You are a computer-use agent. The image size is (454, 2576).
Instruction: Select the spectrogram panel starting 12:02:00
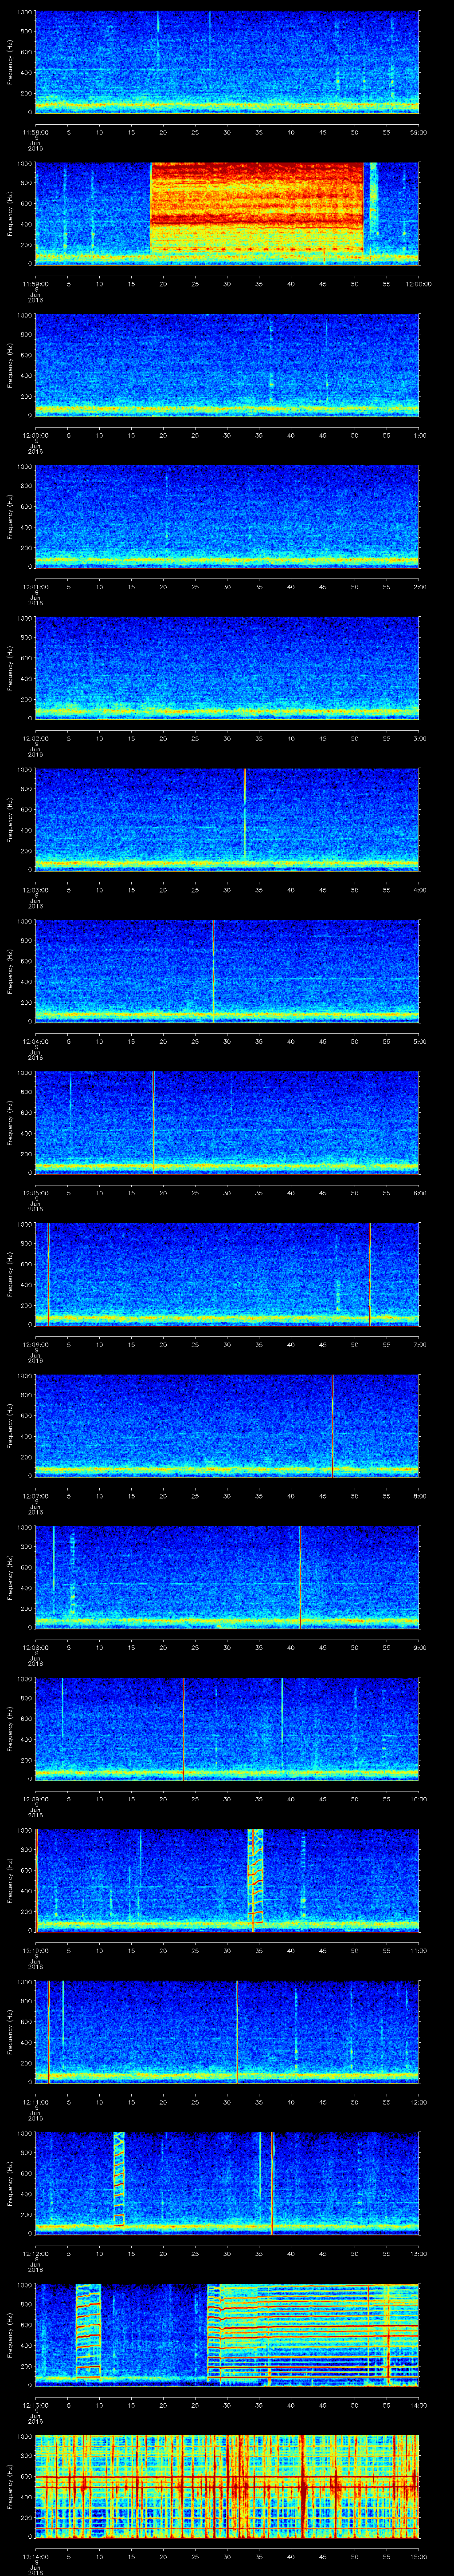coord(227,668)
